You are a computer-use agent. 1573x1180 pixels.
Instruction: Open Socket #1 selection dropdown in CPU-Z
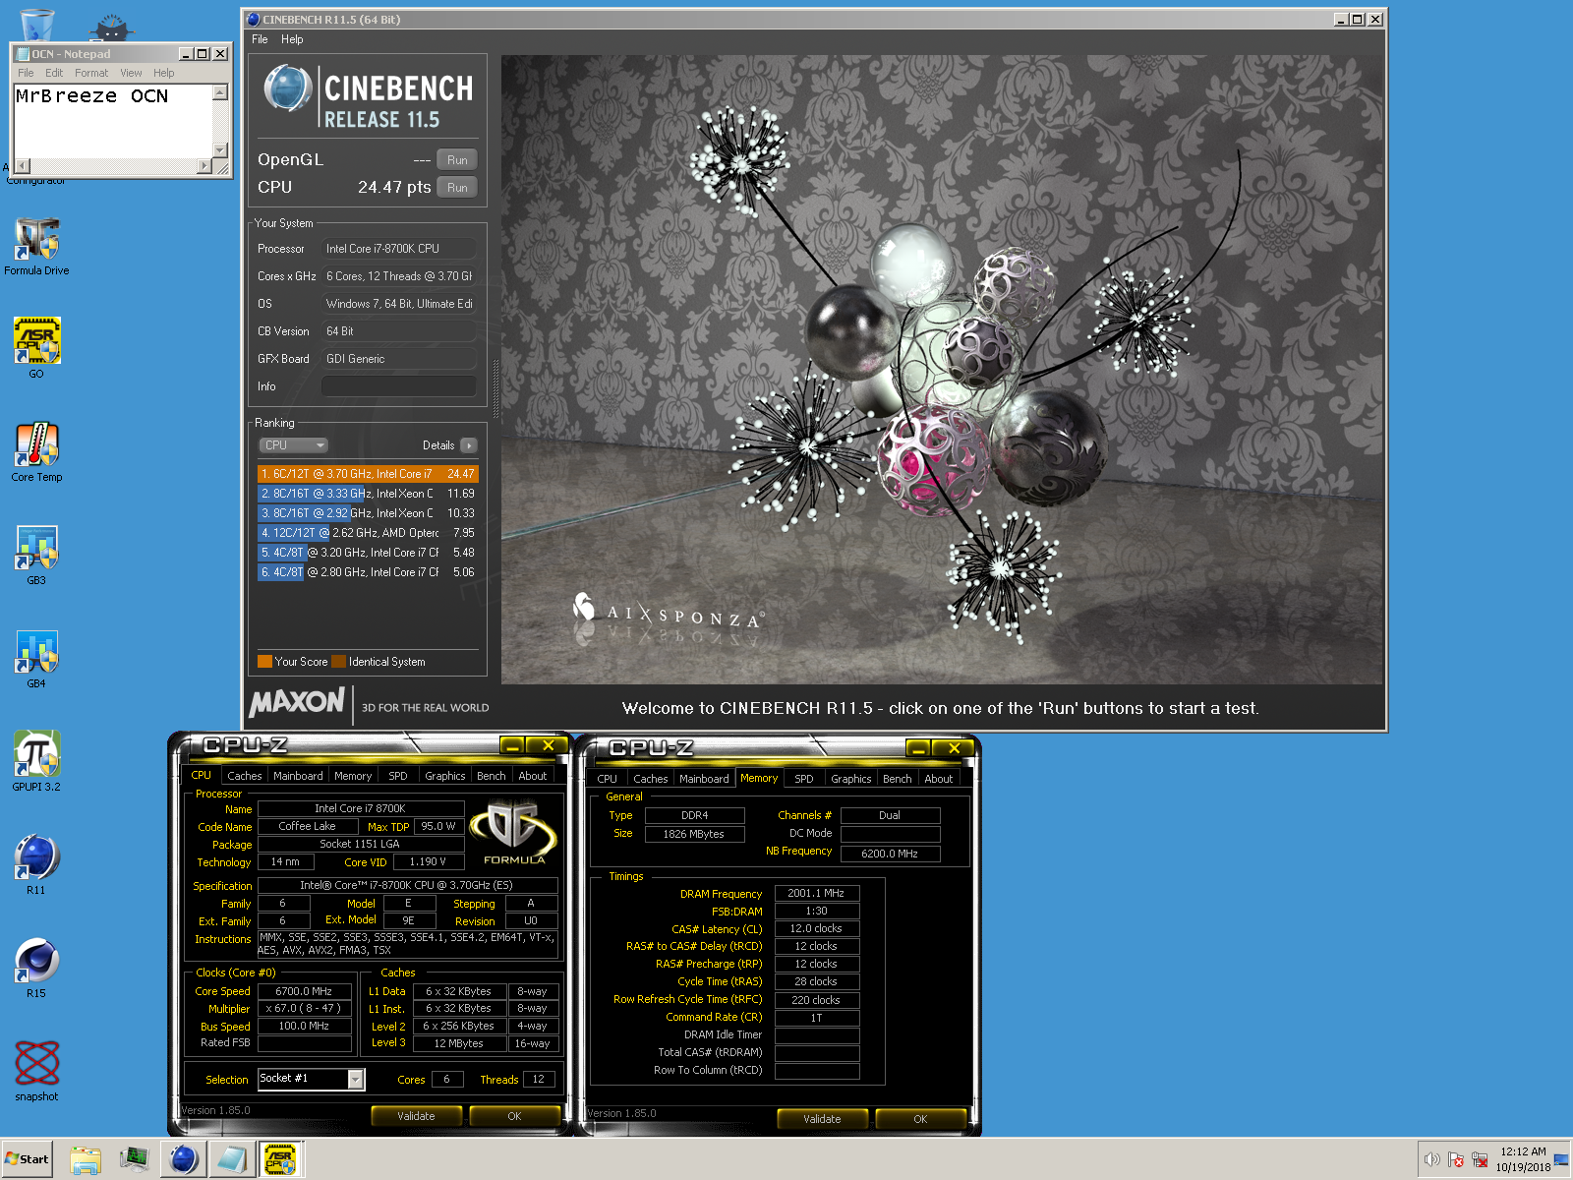click(356, 1080)
